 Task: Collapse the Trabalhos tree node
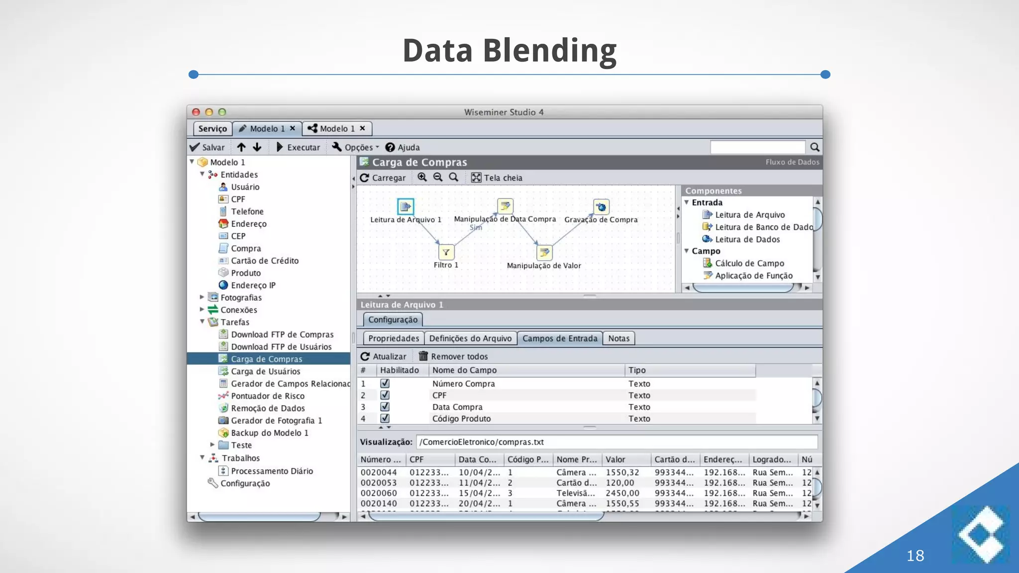pyautogui.click(x=203, y=458)
